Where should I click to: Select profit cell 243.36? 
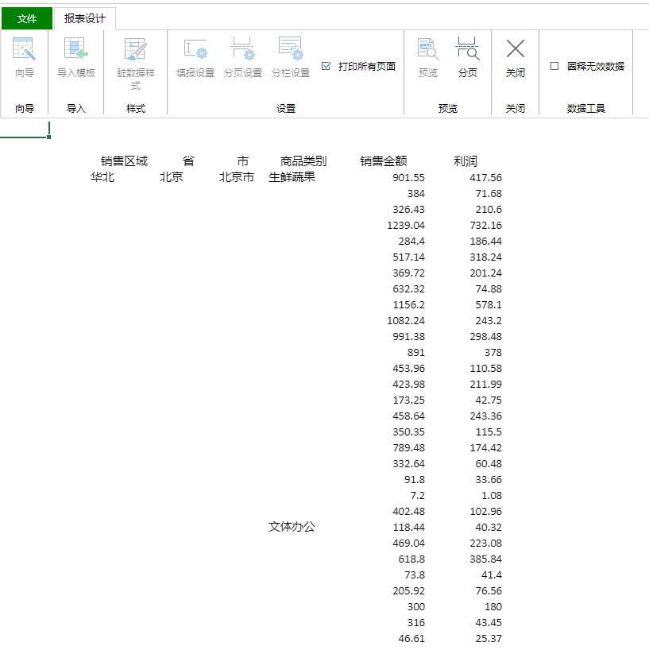(485, 416)
